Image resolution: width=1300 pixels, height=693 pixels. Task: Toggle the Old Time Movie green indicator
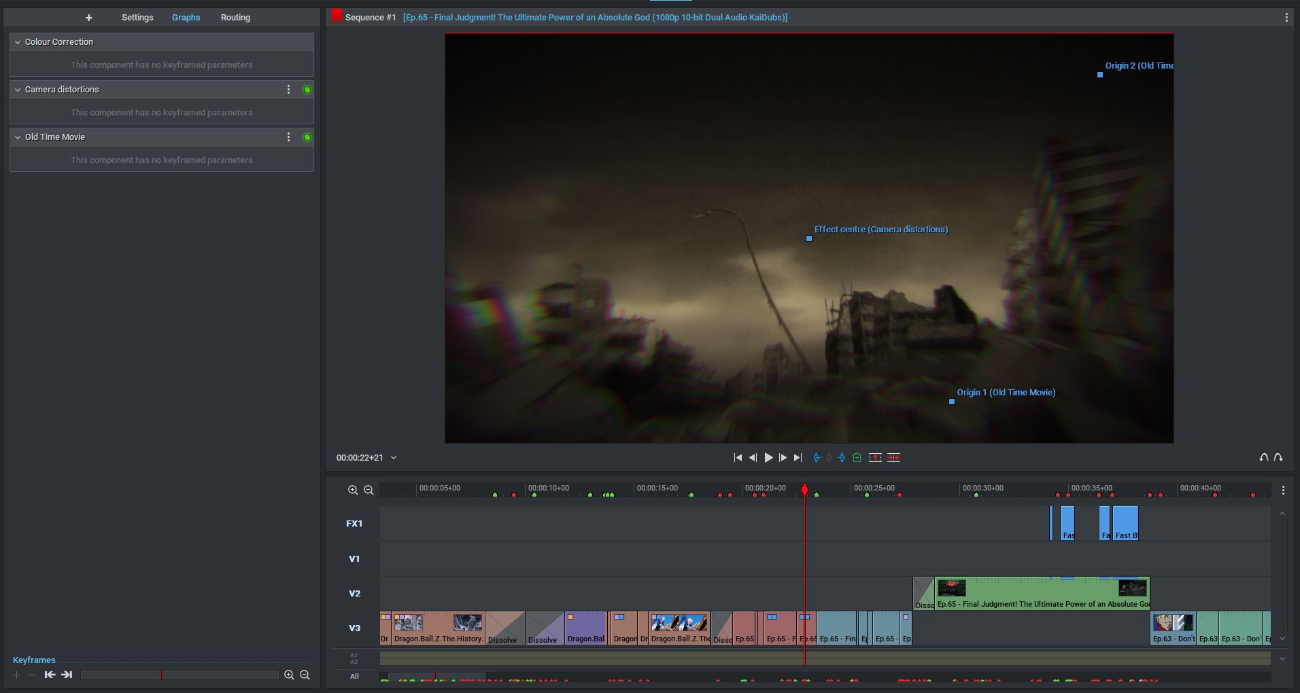(x=307, y=137)
